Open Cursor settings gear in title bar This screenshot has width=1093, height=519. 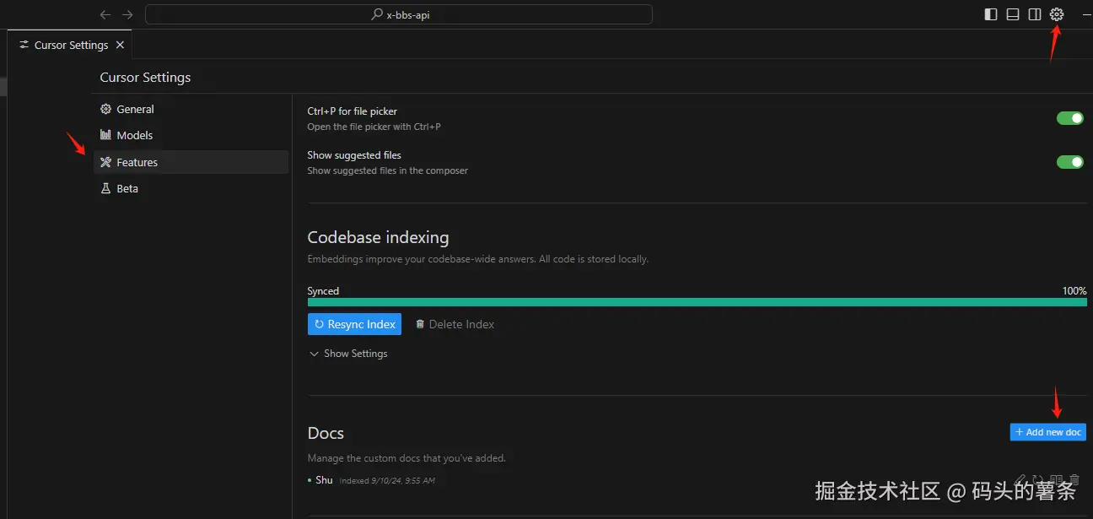coord(1057,14)
